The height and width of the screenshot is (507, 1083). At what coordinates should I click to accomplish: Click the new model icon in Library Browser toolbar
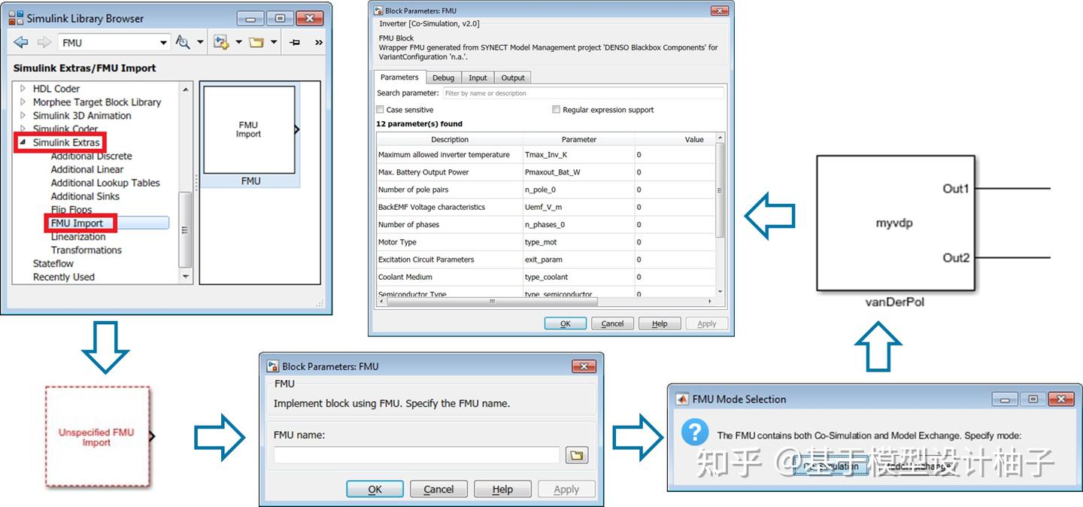point(220,42)
